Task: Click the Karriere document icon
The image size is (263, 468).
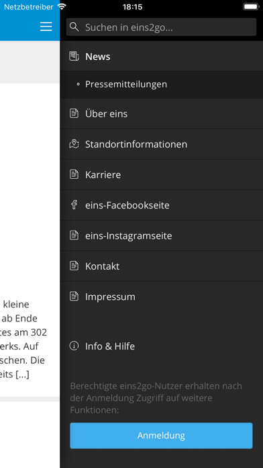Action: tap(74, 174)
